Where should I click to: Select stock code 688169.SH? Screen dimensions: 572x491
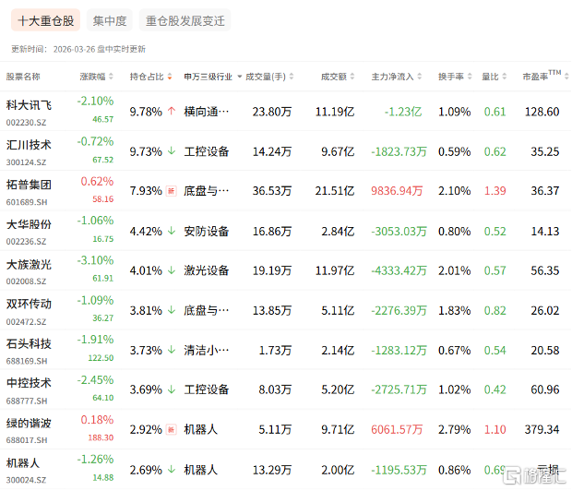point(26,361)
